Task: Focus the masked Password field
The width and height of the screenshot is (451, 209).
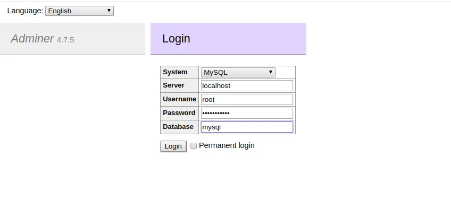Action: pos(247,113)
